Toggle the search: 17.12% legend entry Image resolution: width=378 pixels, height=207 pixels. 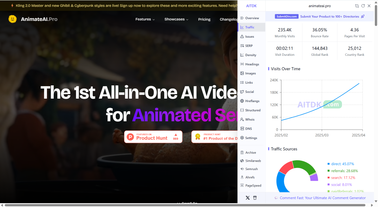coord(341,178)
